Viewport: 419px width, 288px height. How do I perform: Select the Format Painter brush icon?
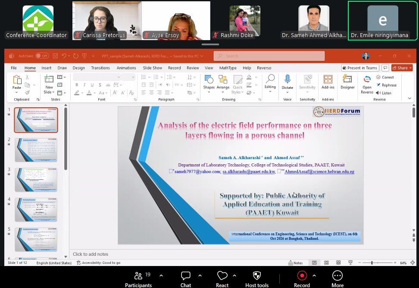click(27, 92)
